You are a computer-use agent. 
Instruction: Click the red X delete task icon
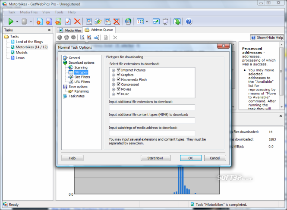(x=77, y=22)
